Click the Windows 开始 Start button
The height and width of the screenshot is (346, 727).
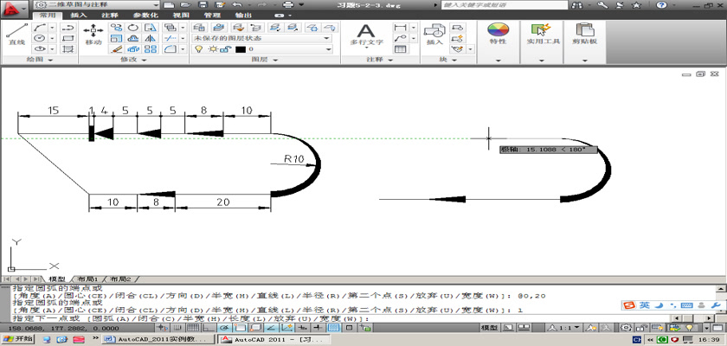17,340
